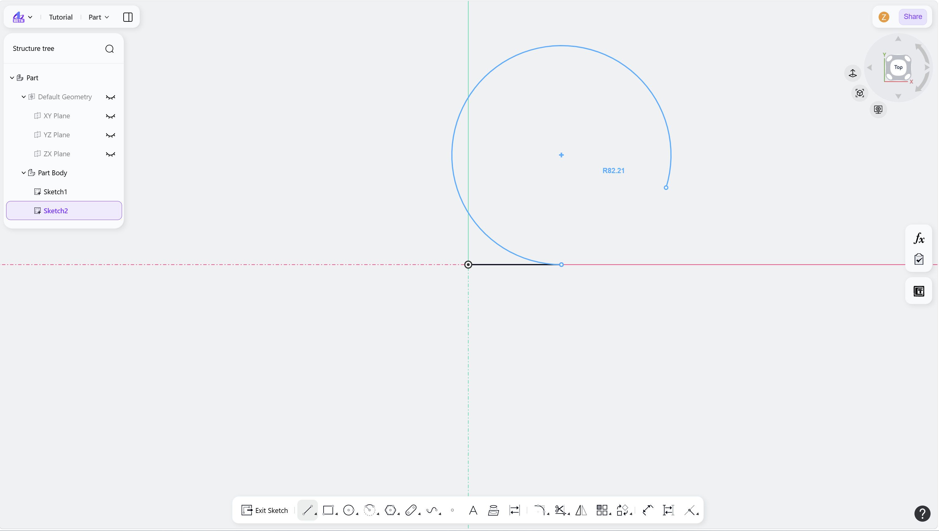
Task: Select Sketch2 in the tree
Action: pos(64,211)
